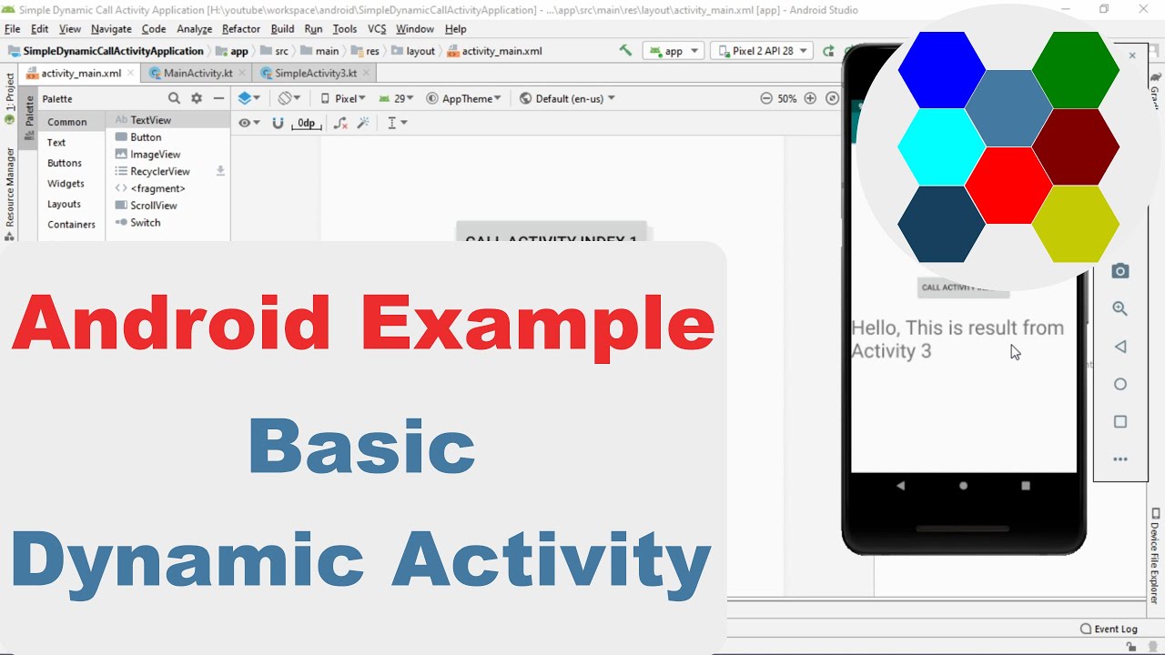Open the Analyze menu
Viewport: 1165px width, 655px height.
pyautogui.click(x=194, y=29)
